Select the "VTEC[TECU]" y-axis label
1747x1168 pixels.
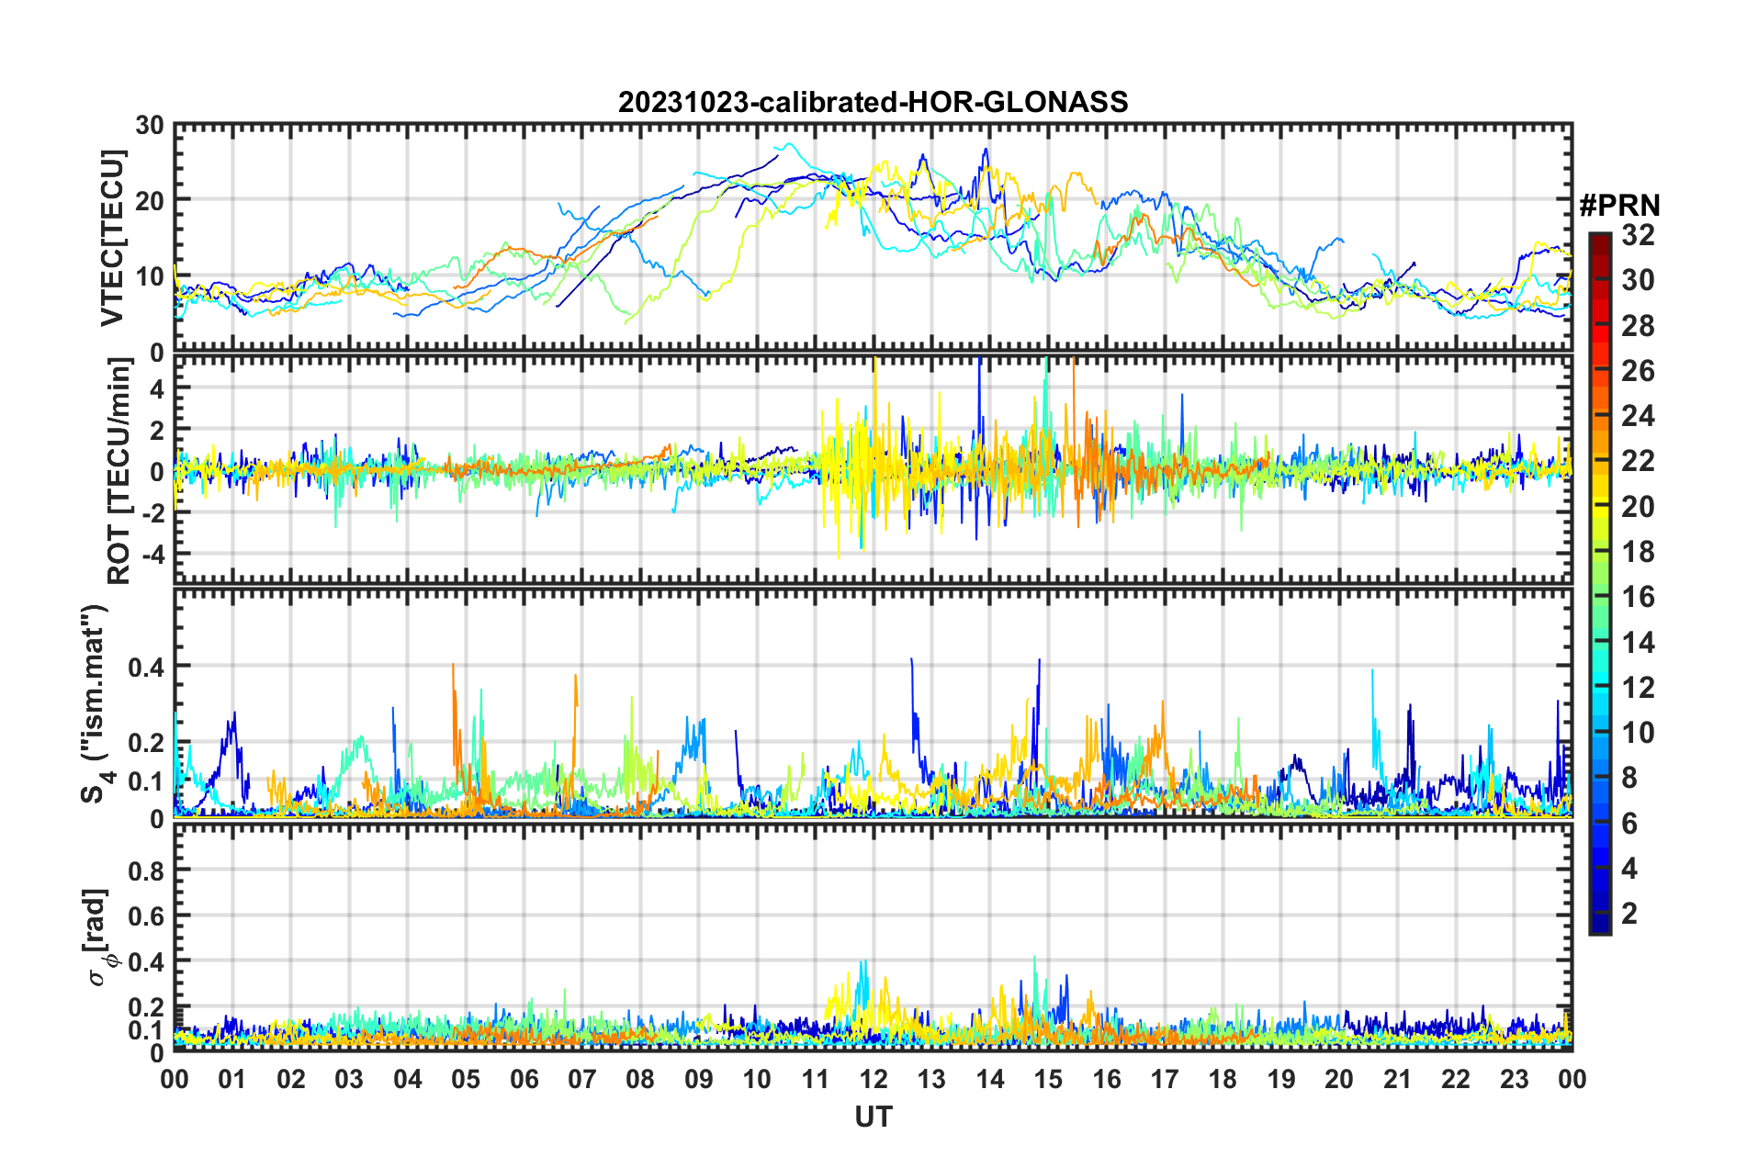click(112, 238)
